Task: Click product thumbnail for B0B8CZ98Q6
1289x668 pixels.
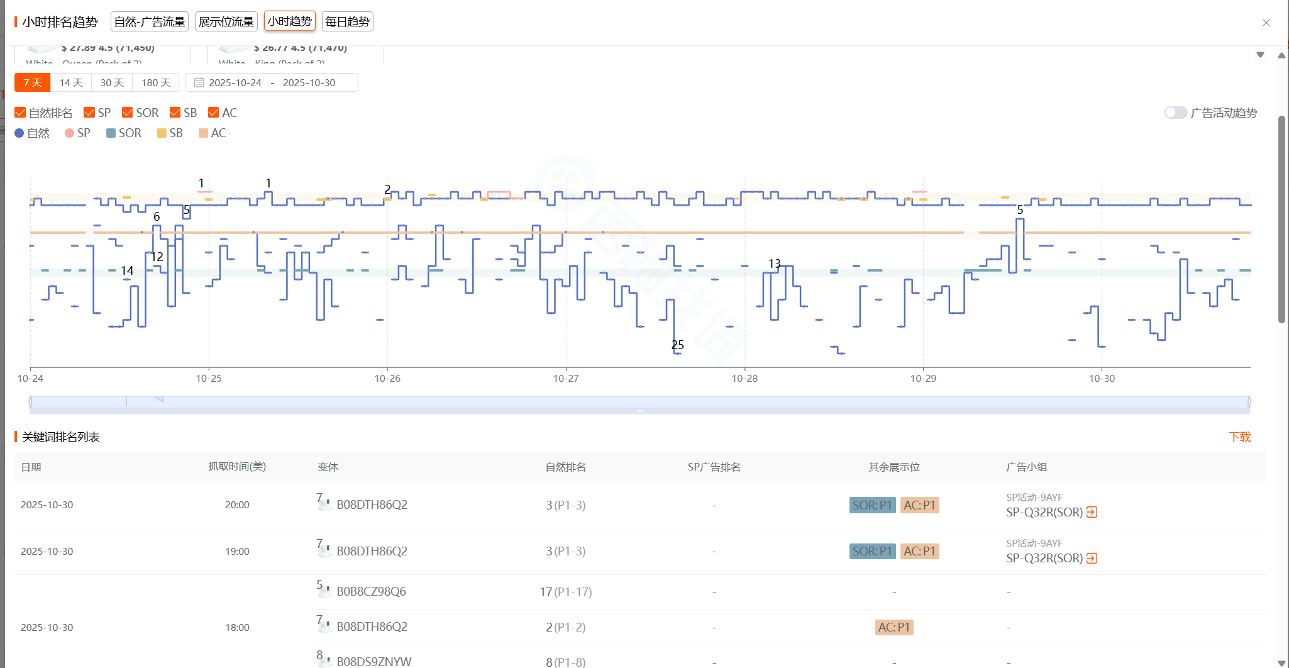Action: [x=324, y=591]
